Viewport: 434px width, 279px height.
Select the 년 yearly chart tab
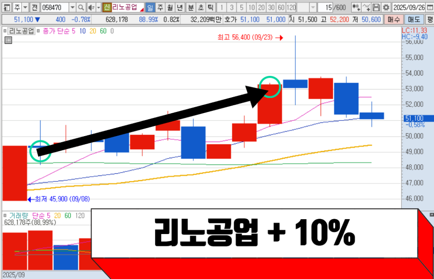[179, 8]
